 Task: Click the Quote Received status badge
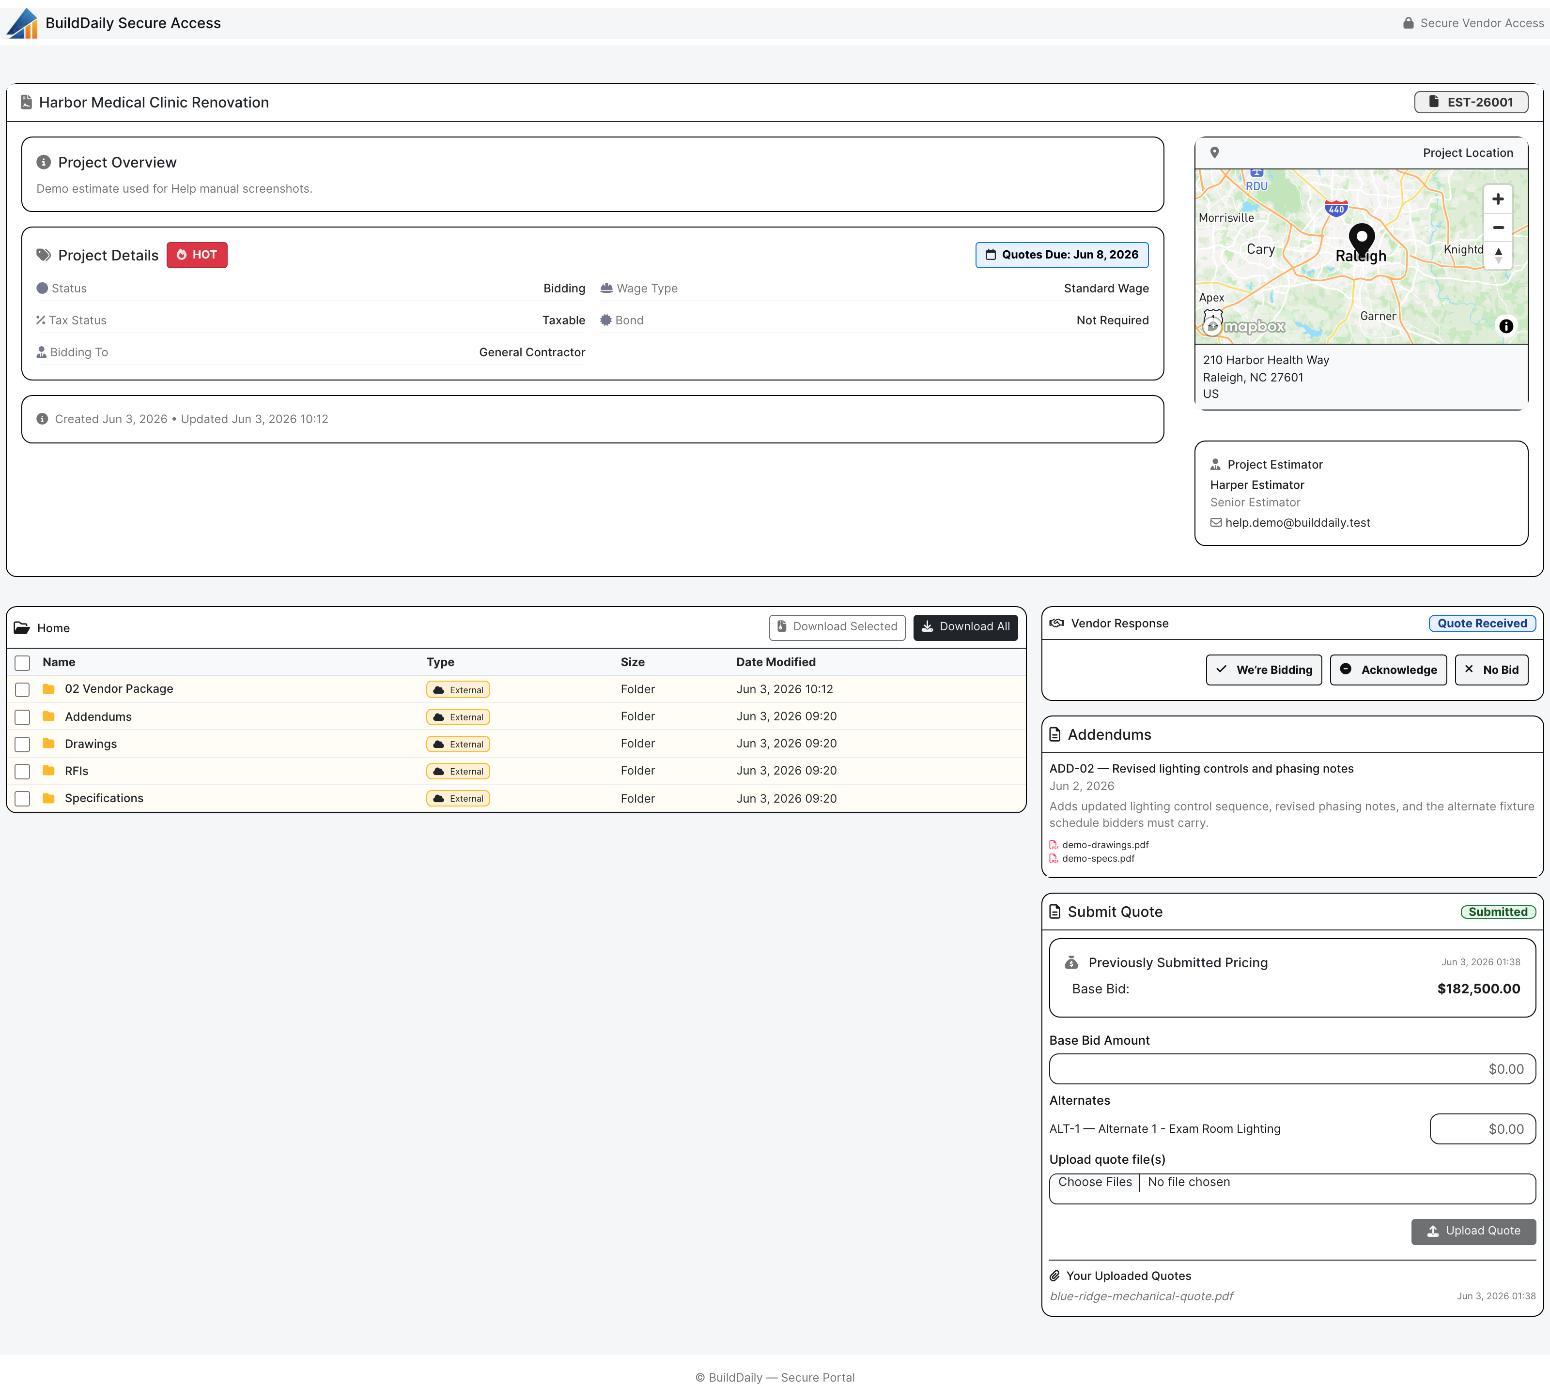tap(1482, 623)
